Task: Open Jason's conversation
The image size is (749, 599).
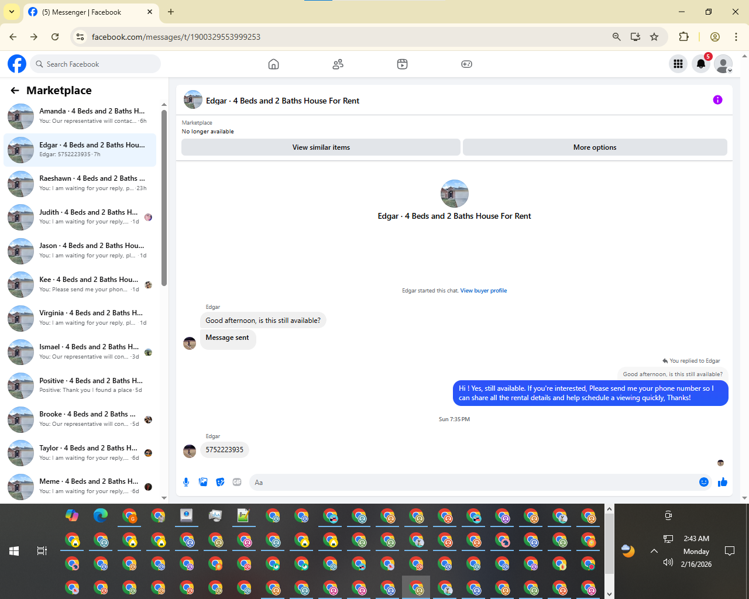Action: coord(80,251)
